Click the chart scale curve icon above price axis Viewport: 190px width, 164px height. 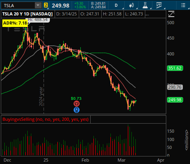171,14
